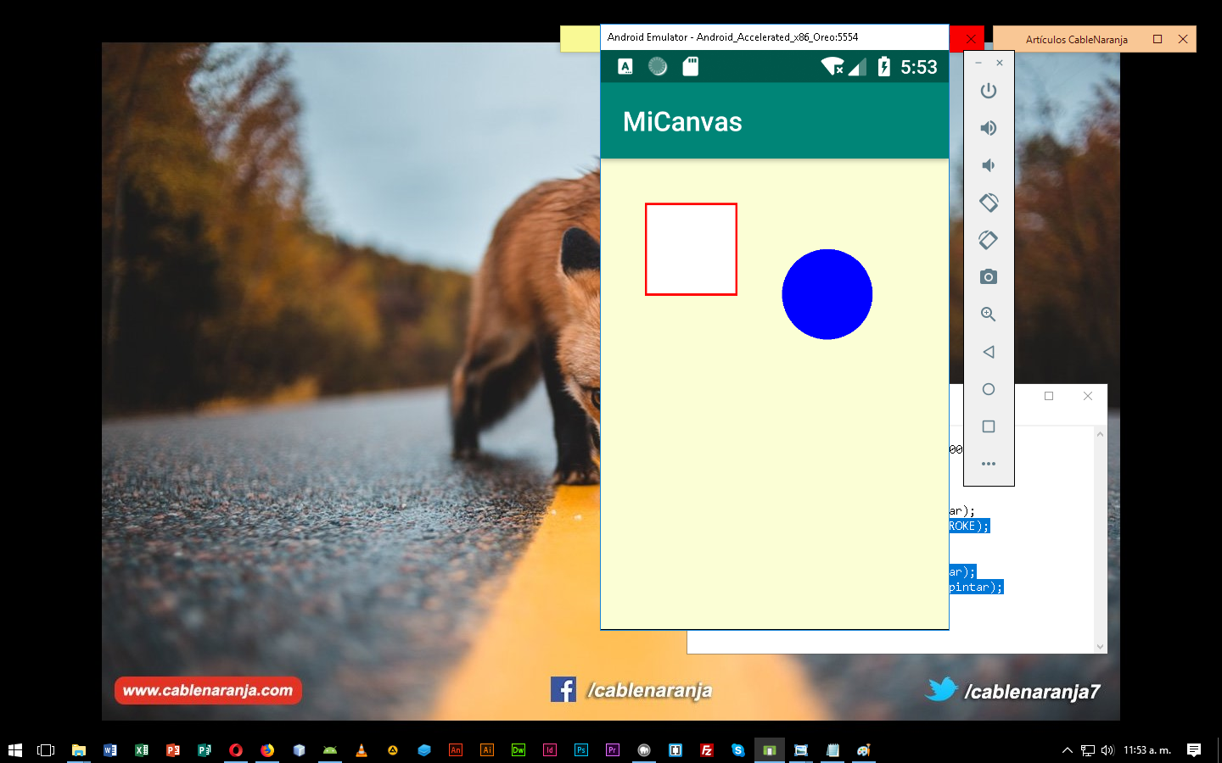Open the Windows Start menu
The width and height of the screenshot is (1222, 763).
16,749
